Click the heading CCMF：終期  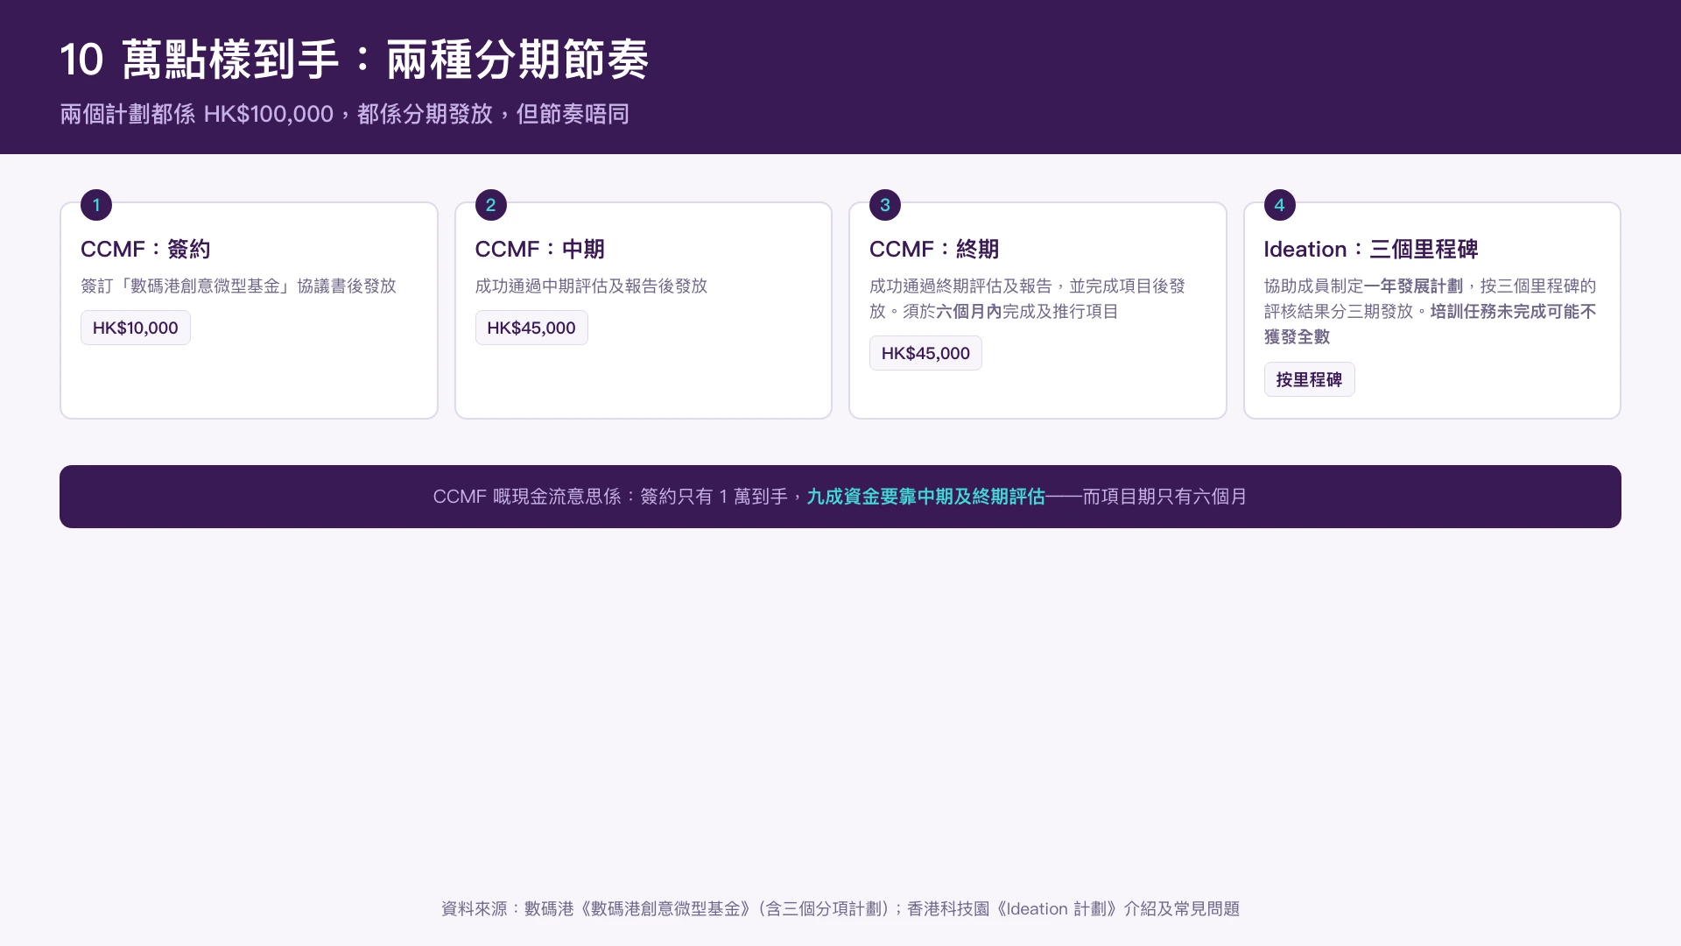pos(934,250)
